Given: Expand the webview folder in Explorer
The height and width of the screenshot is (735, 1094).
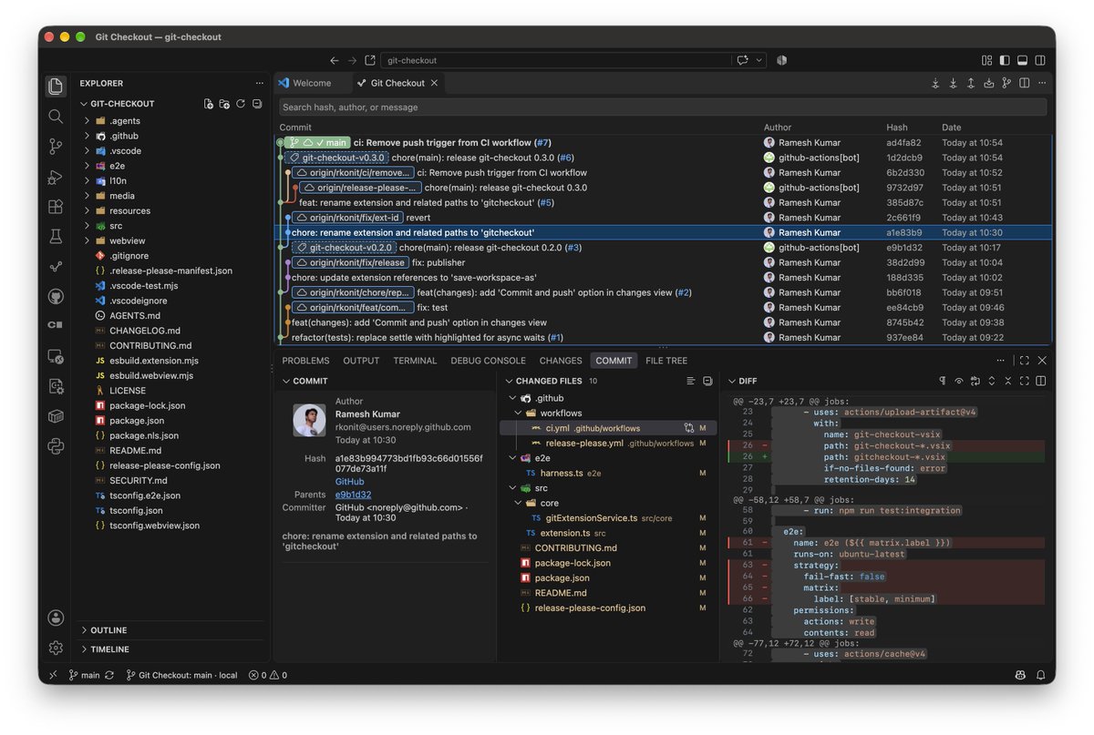Looking at the screenshot, I should 88,240.
